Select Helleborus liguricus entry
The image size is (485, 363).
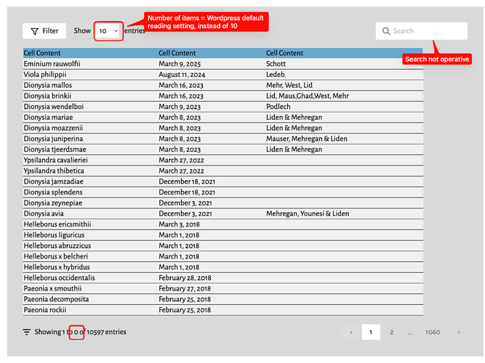54,234
